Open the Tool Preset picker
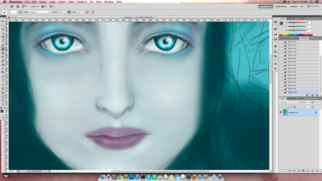322x181 pixels. 5,12
